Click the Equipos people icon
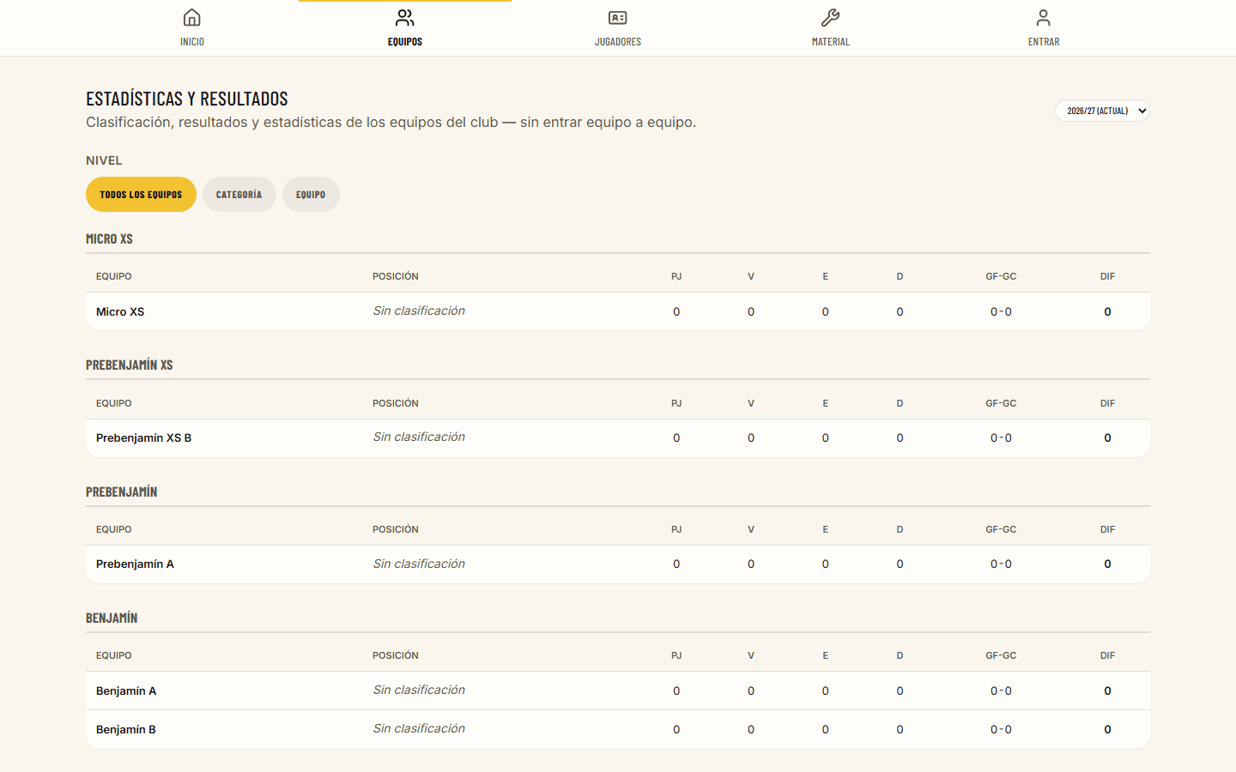 click(x=405, y=17)
